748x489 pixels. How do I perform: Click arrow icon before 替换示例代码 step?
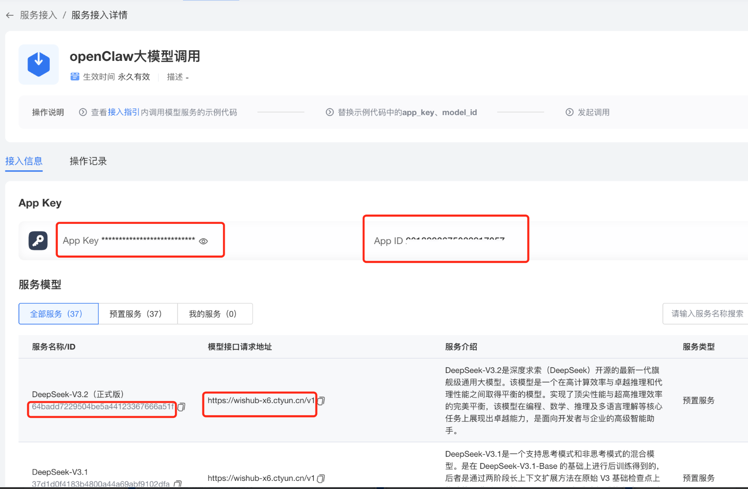(x=330, y=112)
